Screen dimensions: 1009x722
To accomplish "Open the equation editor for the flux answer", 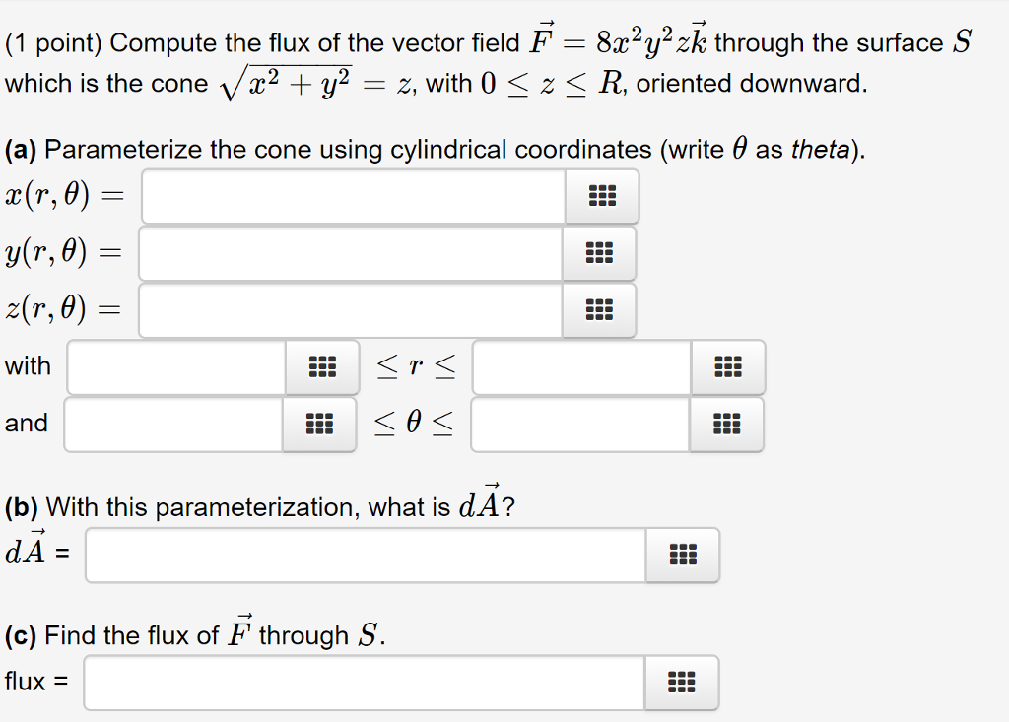I will 683,682.
